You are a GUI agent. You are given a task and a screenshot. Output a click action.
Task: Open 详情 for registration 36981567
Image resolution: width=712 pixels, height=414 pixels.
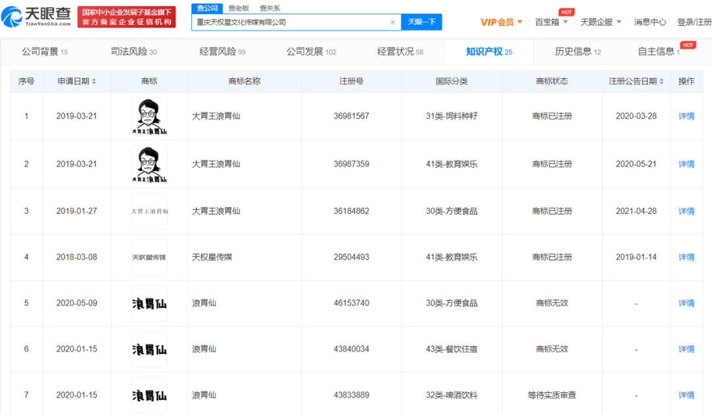click(x=686, y=116)
